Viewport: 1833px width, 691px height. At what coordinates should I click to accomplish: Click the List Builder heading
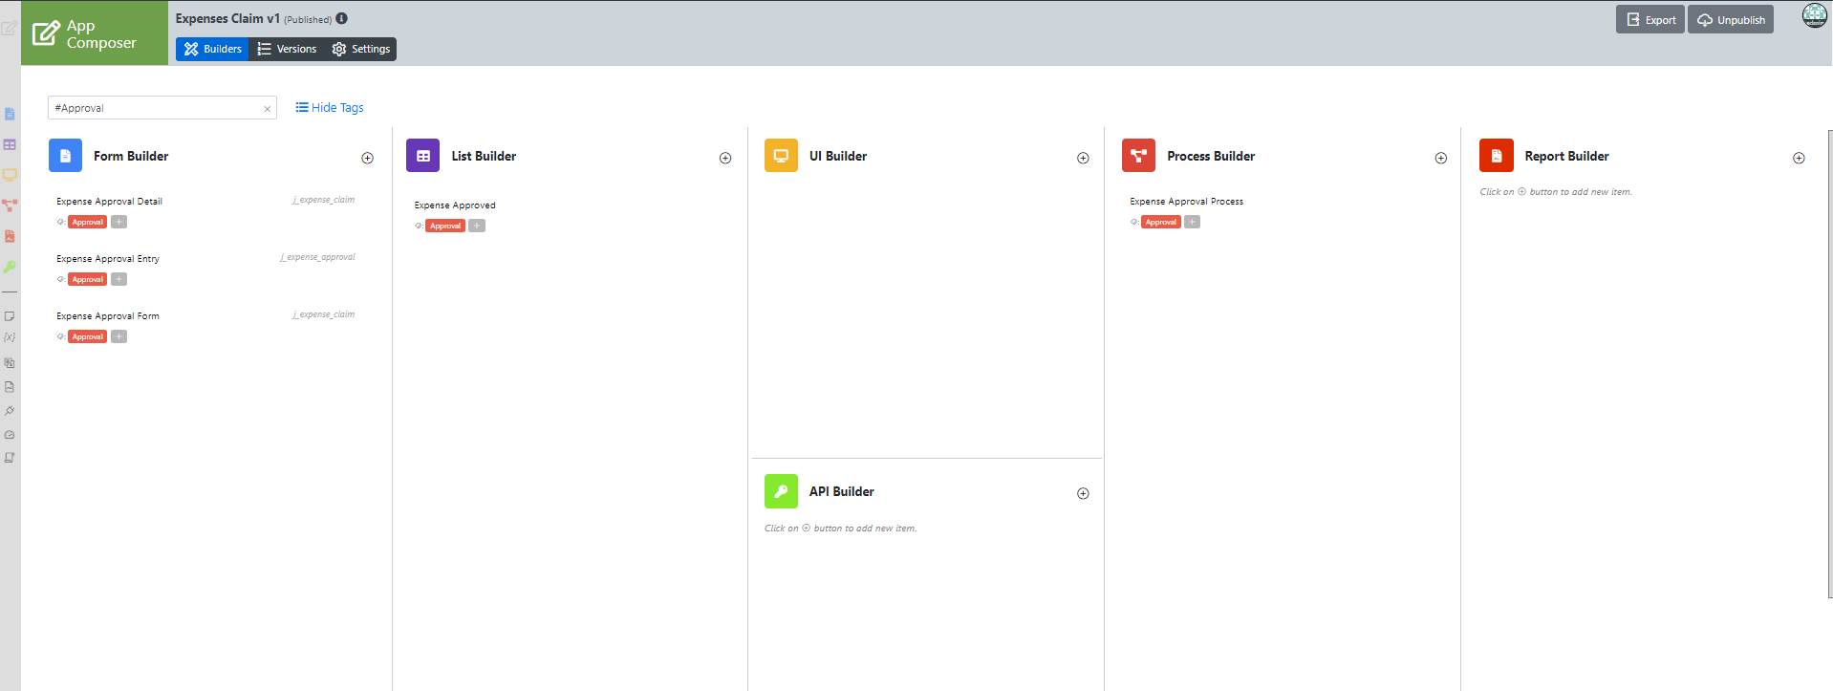[x=484, y=156]
